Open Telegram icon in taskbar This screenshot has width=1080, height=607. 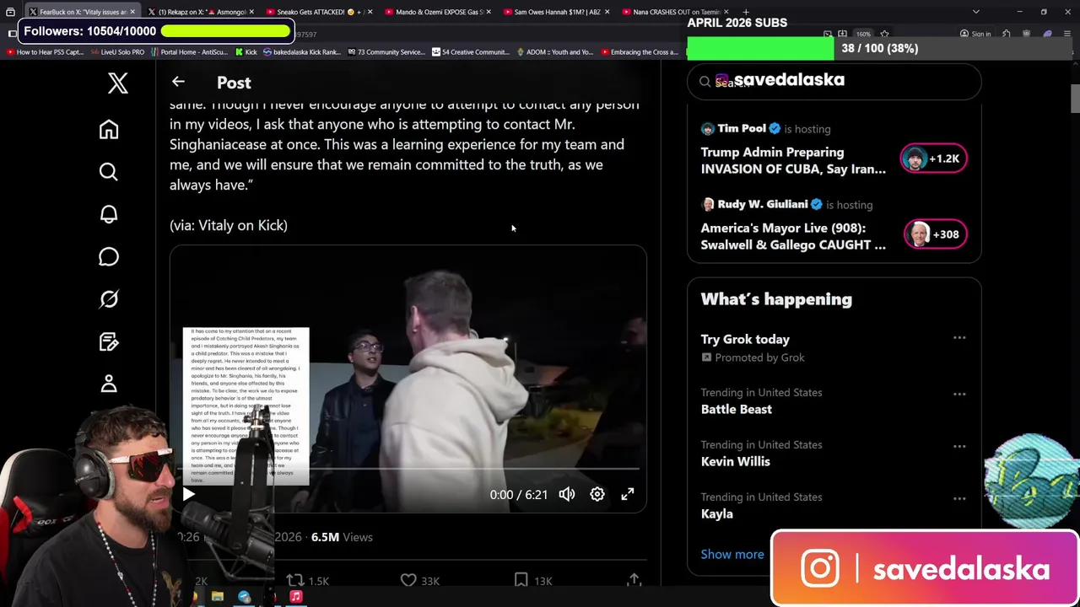[x=244, y=597]
